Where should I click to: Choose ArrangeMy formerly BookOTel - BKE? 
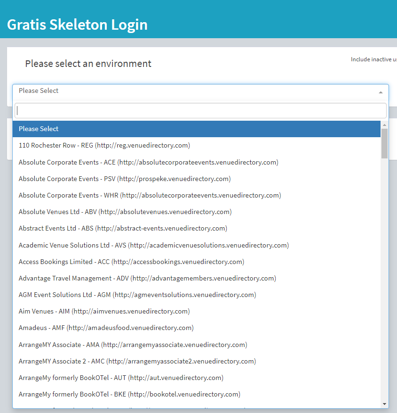[x=197, y=394]
